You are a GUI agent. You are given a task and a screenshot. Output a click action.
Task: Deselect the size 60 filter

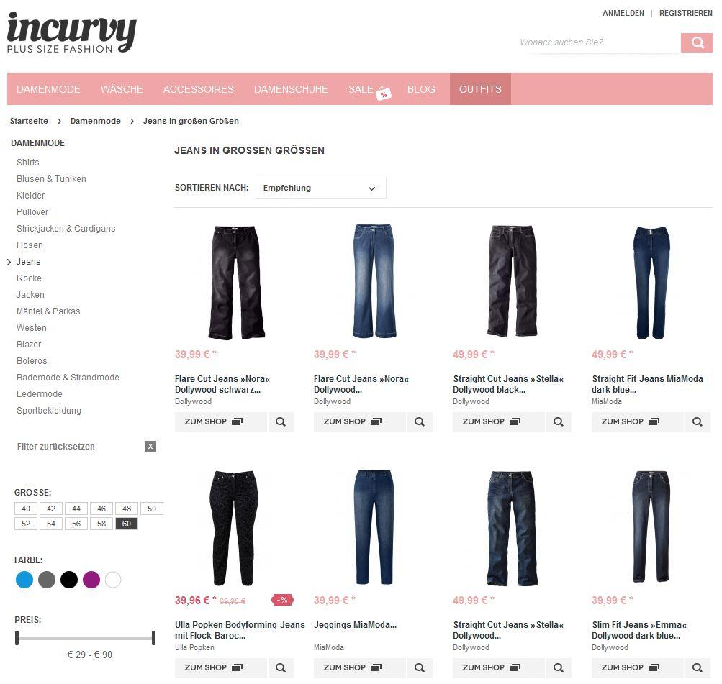point(127,524)
